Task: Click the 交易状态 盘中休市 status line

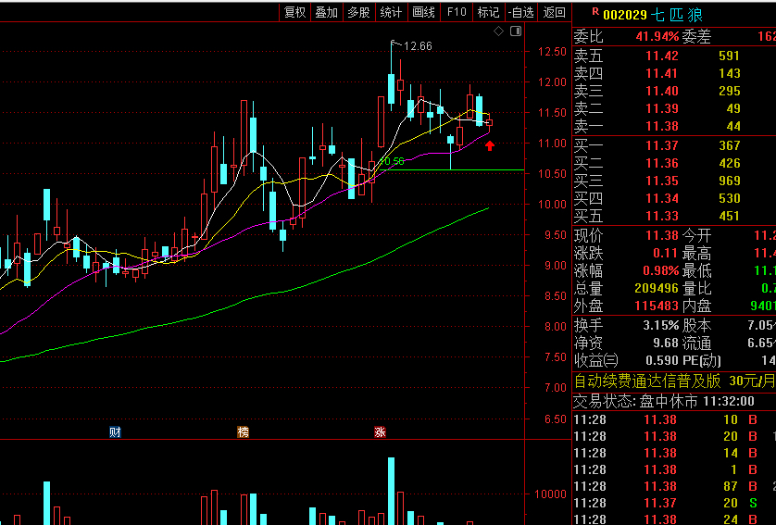Action: [664, 401]
